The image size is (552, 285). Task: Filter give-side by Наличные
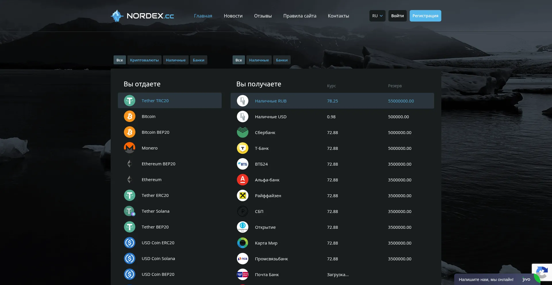pos(176,60)
